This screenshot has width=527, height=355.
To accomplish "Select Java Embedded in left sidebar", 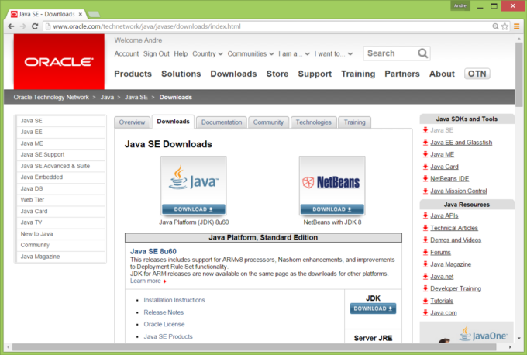I will coord(60,177).
